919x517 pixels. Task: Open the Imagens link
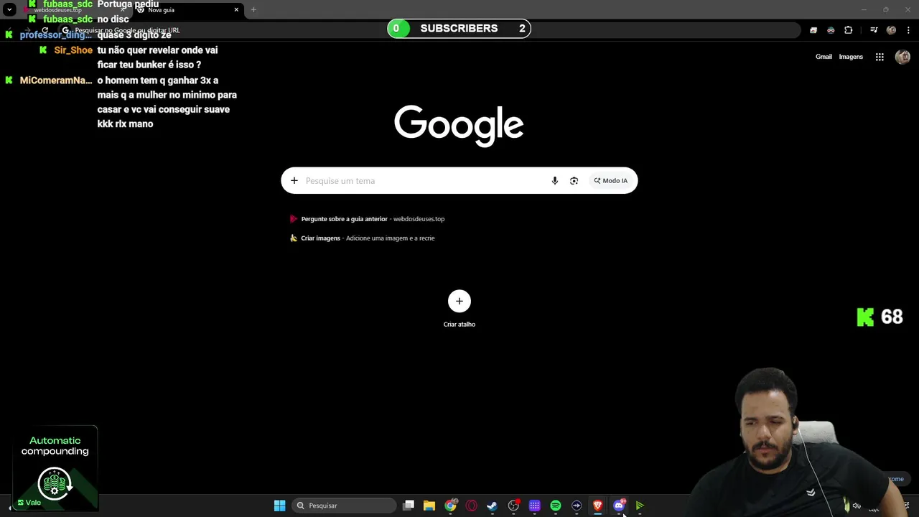coord(851,57)
